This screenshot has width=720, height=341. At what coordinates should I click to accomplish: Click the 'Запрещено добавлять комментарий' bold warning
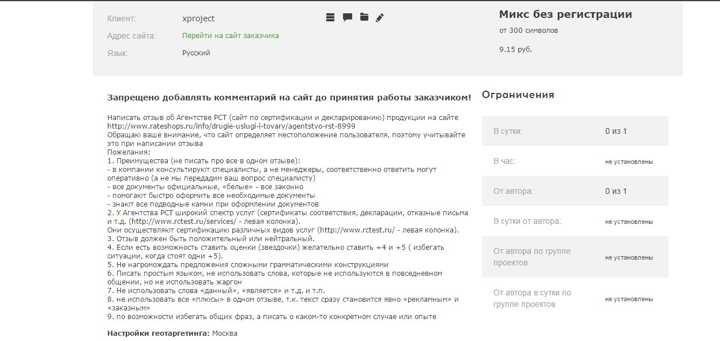[289, 98]
